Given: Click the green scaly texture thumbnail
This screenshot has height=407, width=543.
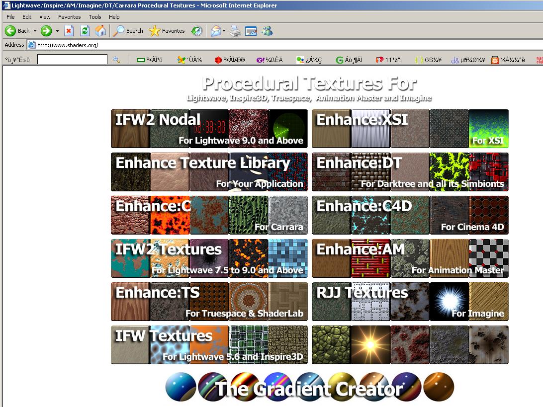Looking at the screenshot, I should coord(331,345).
